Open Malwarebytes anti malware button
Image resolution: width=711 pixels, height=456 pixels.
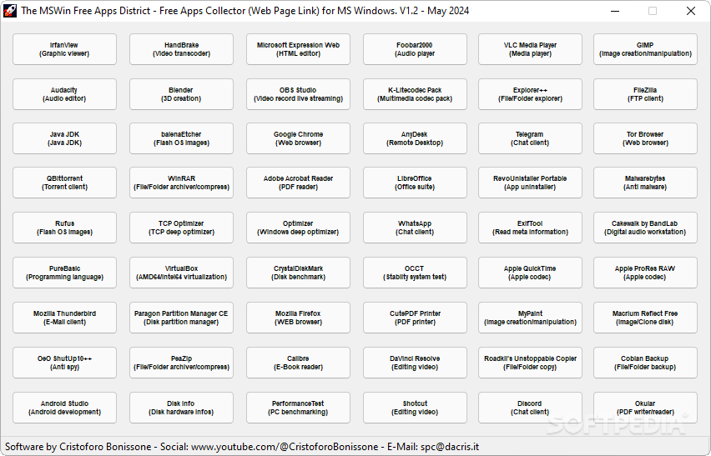pos(645,183)
